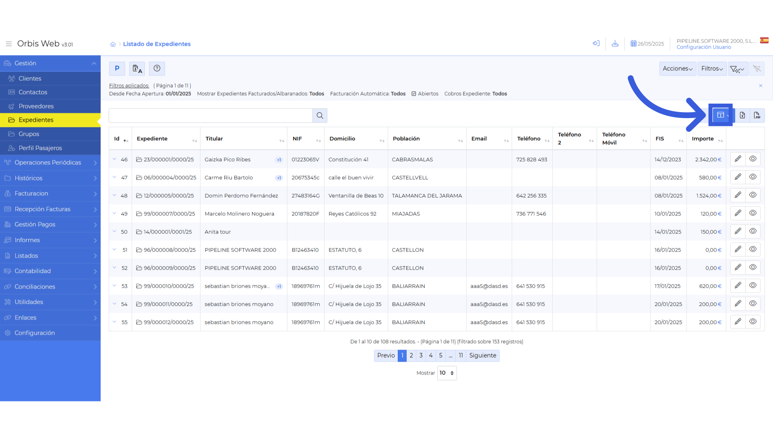Export the list to PDF
Viewport: 773px width, 434px height.
[757, 115]
